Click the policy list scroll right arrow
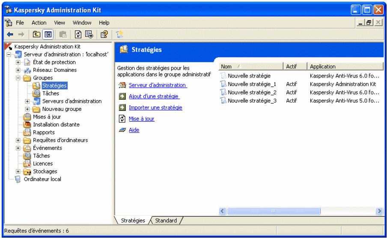This screenshot has height=238, width=387. click(379, 211)
